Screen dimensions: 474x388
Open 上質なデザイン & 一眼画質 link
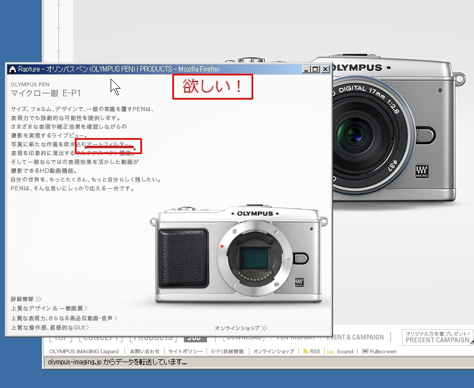(49, 308)
